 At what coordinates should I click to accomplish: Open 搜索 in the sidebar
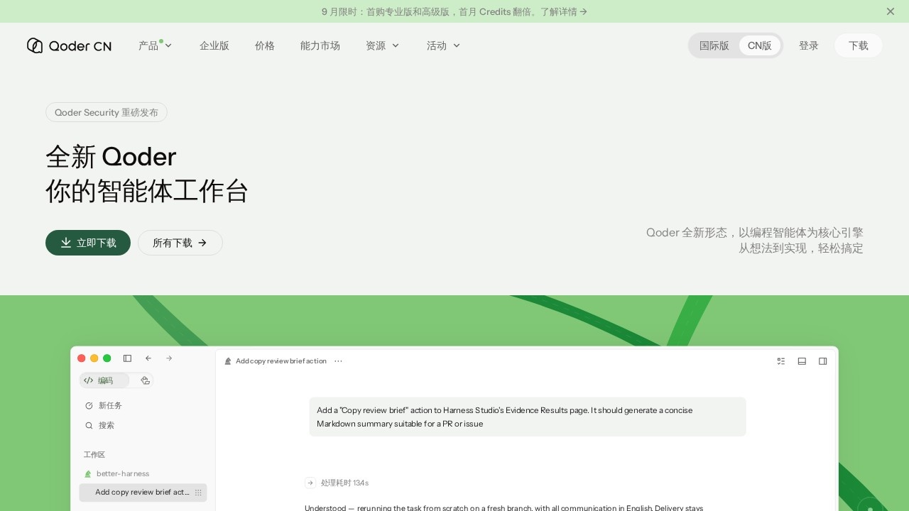pos(99,426)
